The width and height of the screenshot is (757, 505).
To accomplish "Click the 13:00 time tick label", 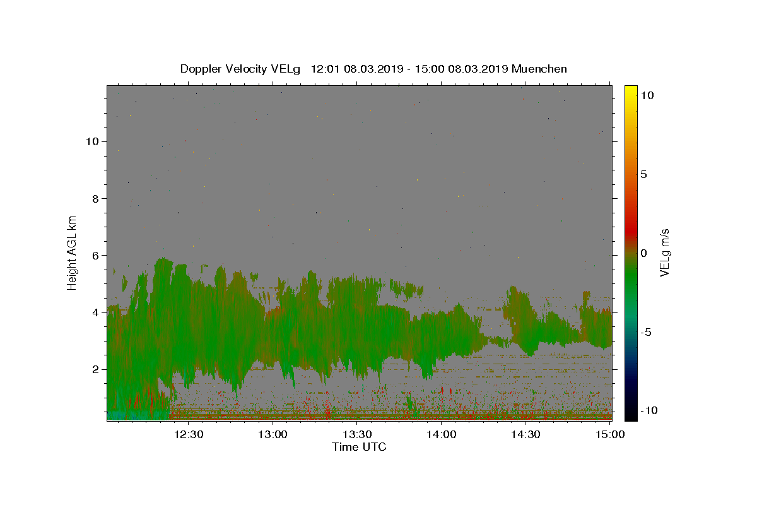I will pyautogui.click(x=273, y=434).
